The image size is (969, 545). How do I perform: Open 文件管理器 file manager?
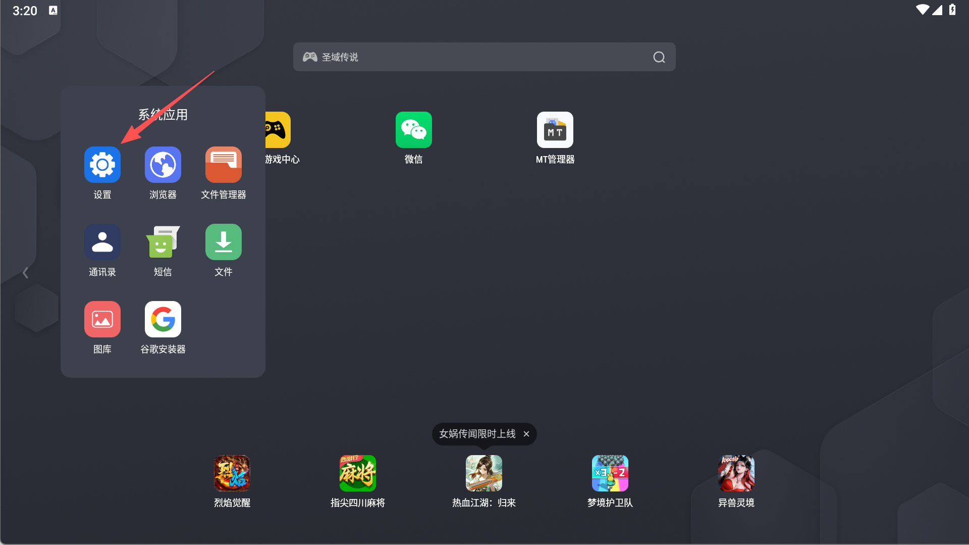click(x=223, y=164)
